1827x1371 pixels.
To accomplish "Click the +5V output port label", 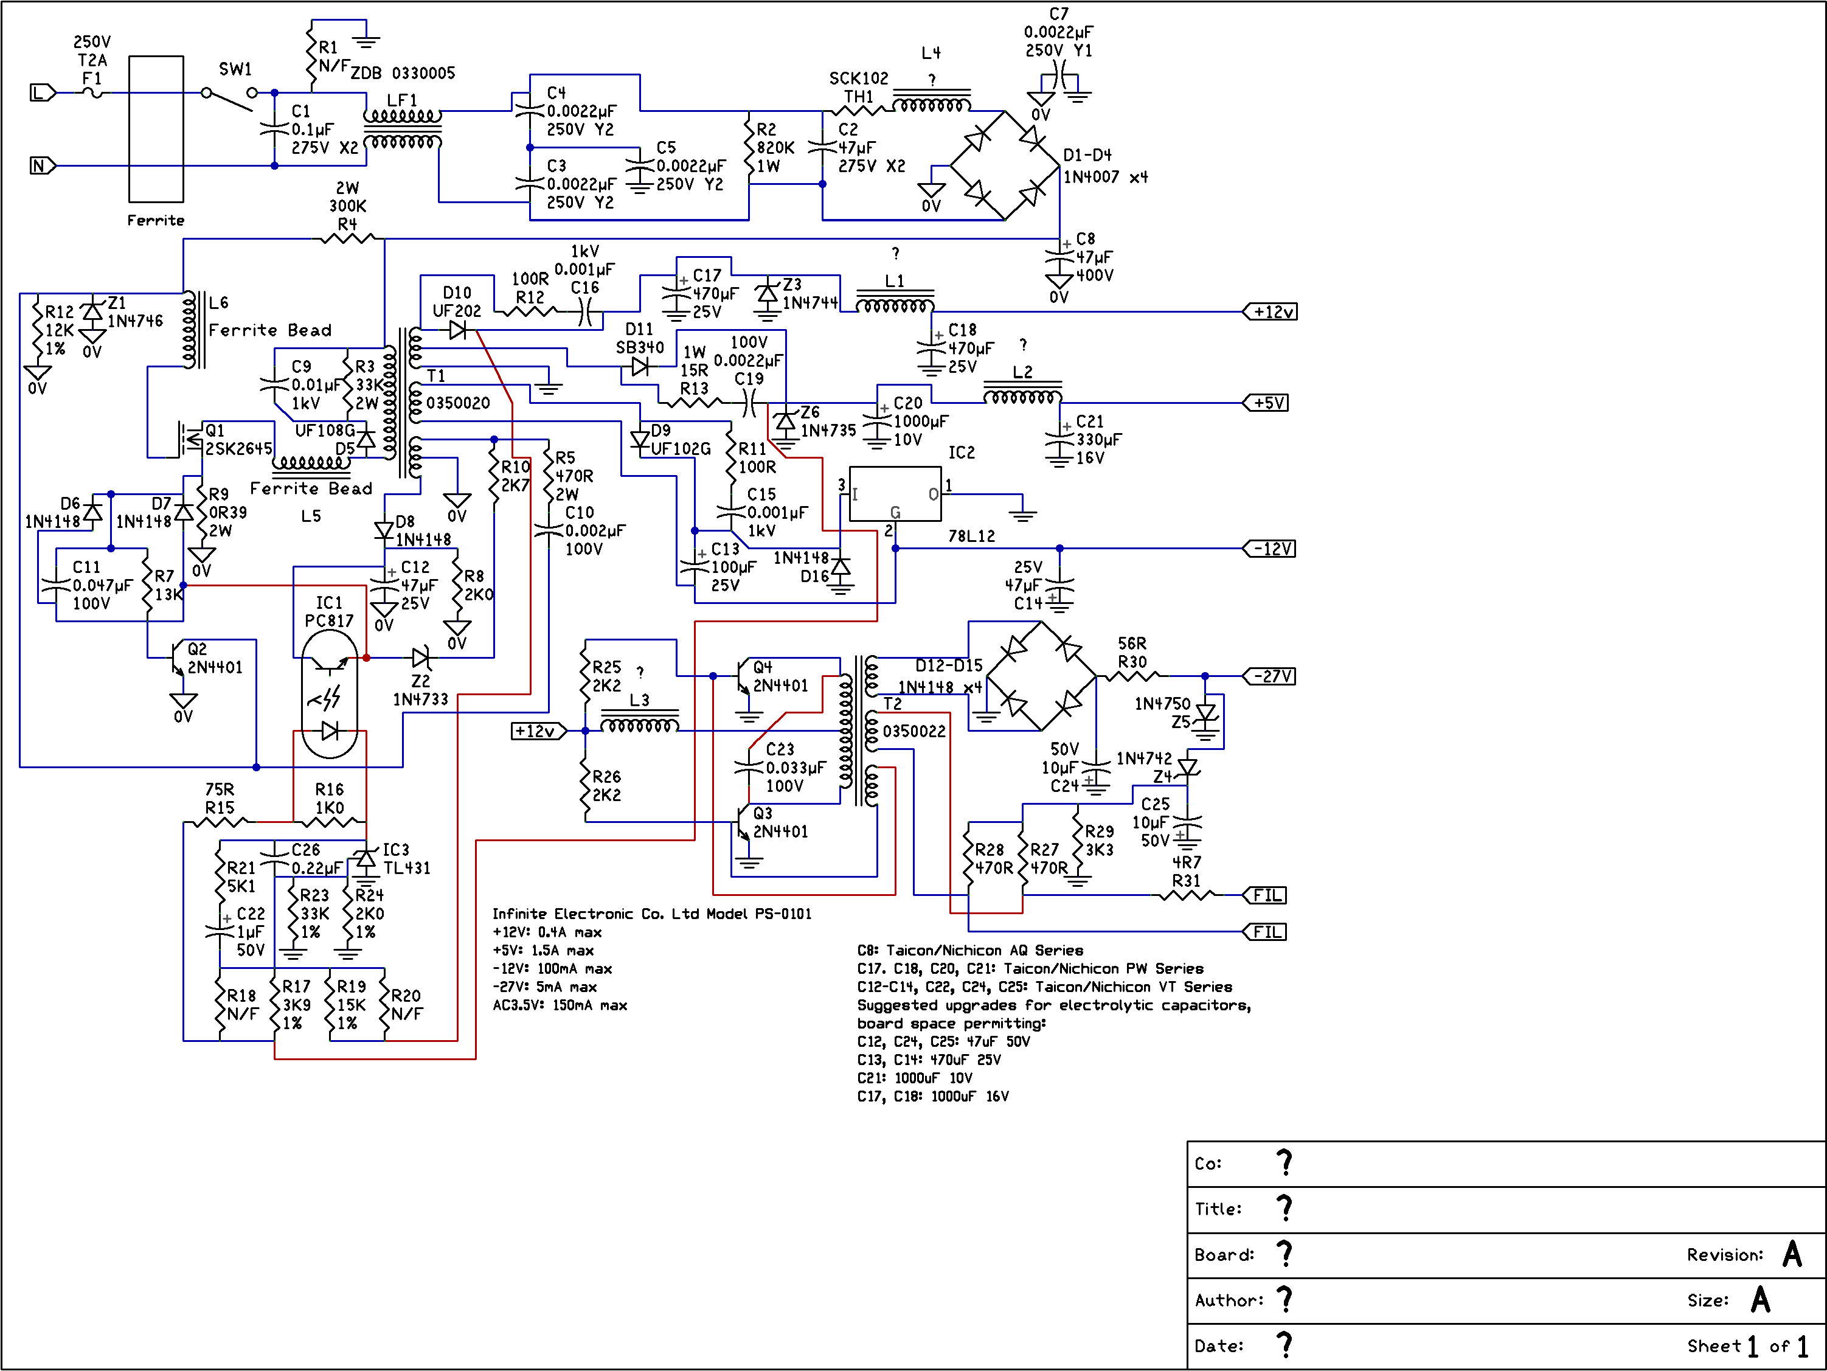I will tap(1266, 403).
